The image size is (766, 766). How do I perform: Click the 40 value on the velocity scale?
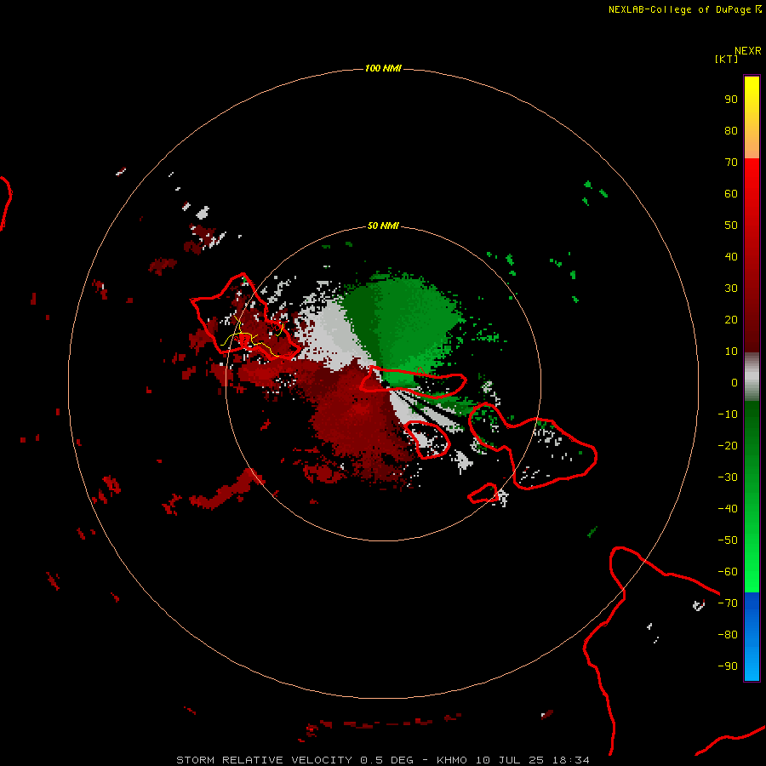point(731,257)
